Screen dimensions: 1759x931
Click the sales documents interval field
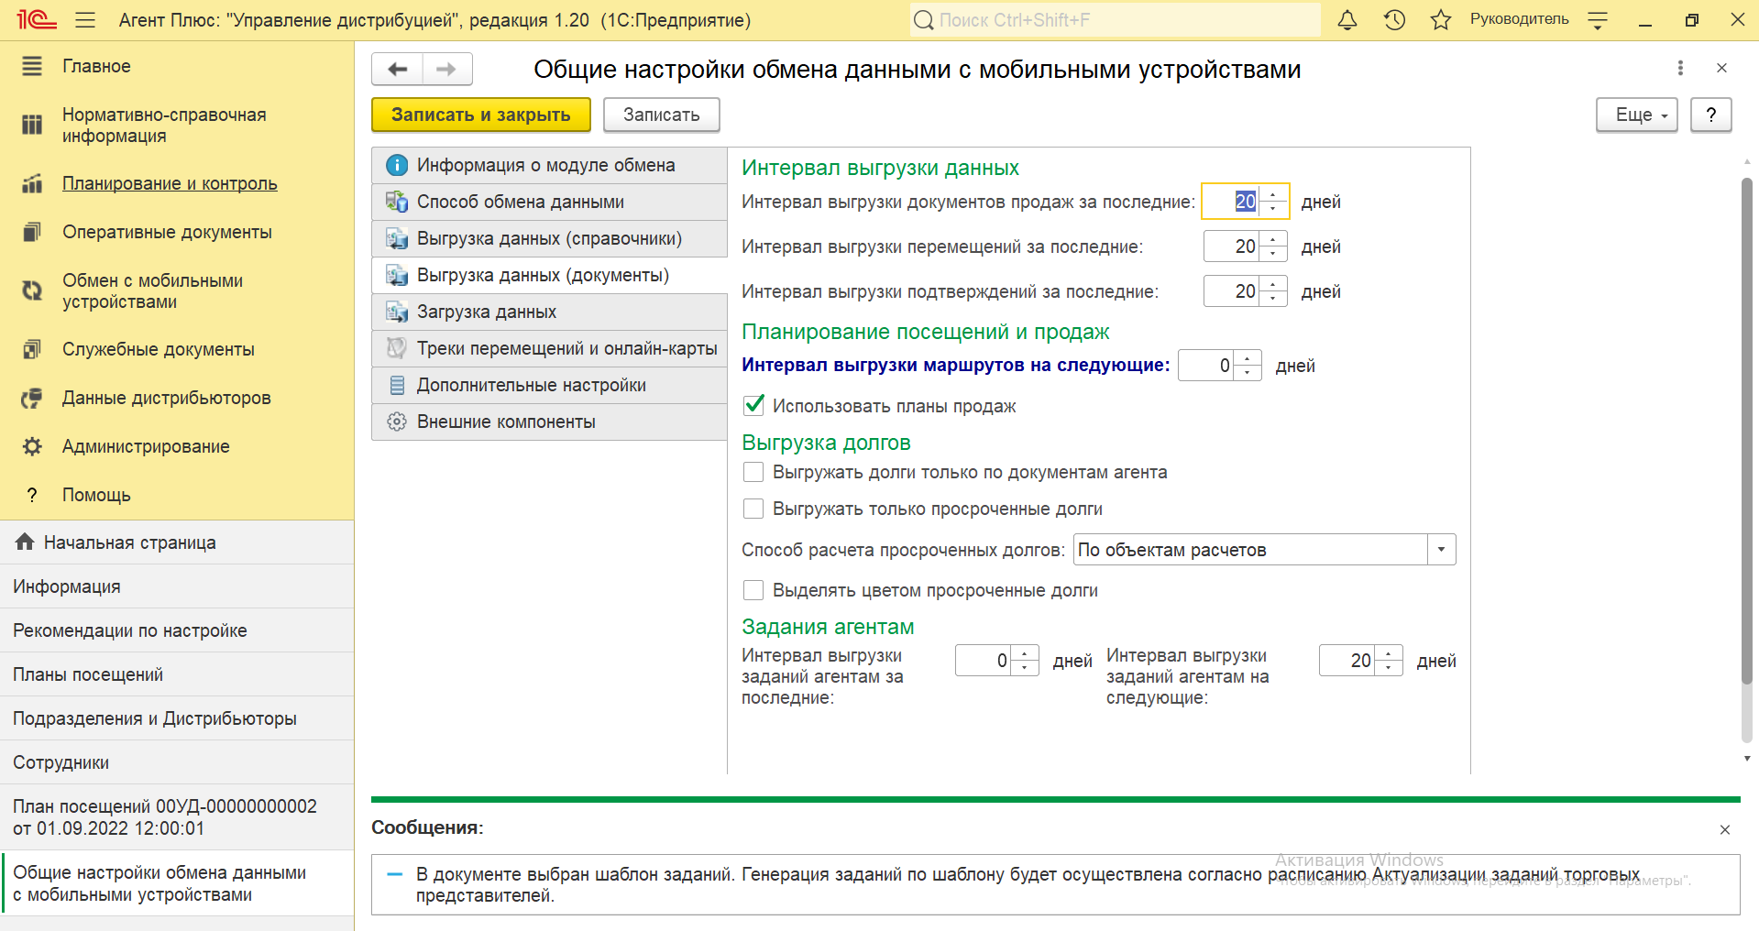[x=1232, y=202]
